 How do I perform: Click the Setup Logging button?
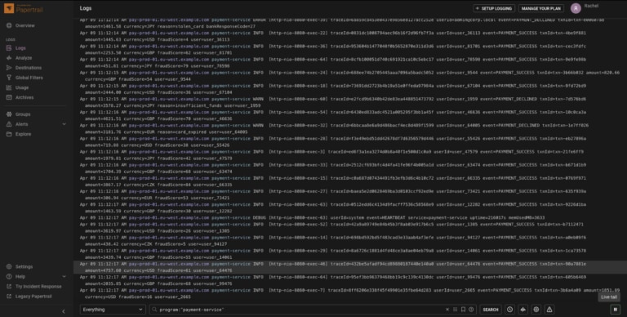[x=494, y=8]
